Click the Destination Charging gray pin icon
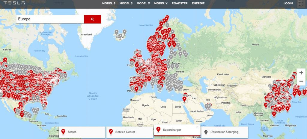307x139 pixels. coord(206,132)
